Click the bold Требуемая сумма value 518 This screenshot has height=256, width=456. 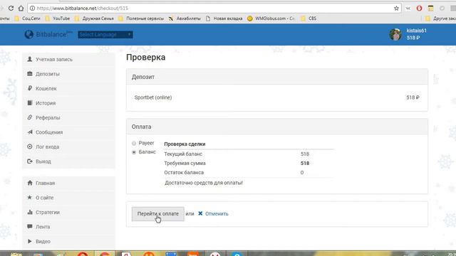pos(305,163)
